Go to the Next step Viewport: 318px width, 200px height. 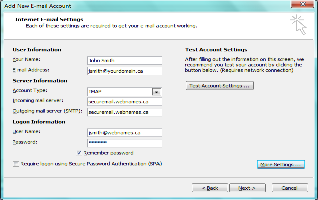pos(247,188)
